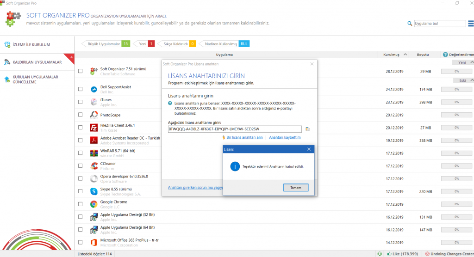Select the Sıkça Kaldırıldı filter
Image resolution: width=474 pixels, height=257 pixels.
click(177, 44)
